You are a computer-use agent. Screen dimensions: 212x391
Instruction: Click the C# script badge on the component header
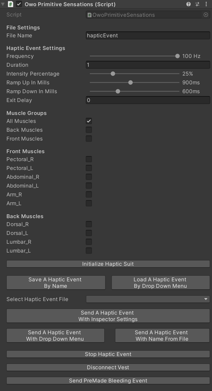(11, 4)
